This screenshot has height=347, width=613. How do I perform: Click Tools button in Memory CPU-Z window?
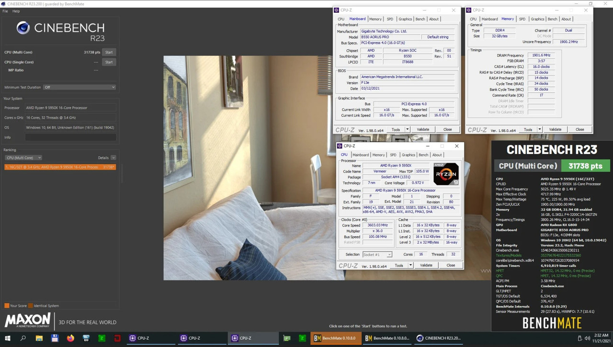click(528, 130)
